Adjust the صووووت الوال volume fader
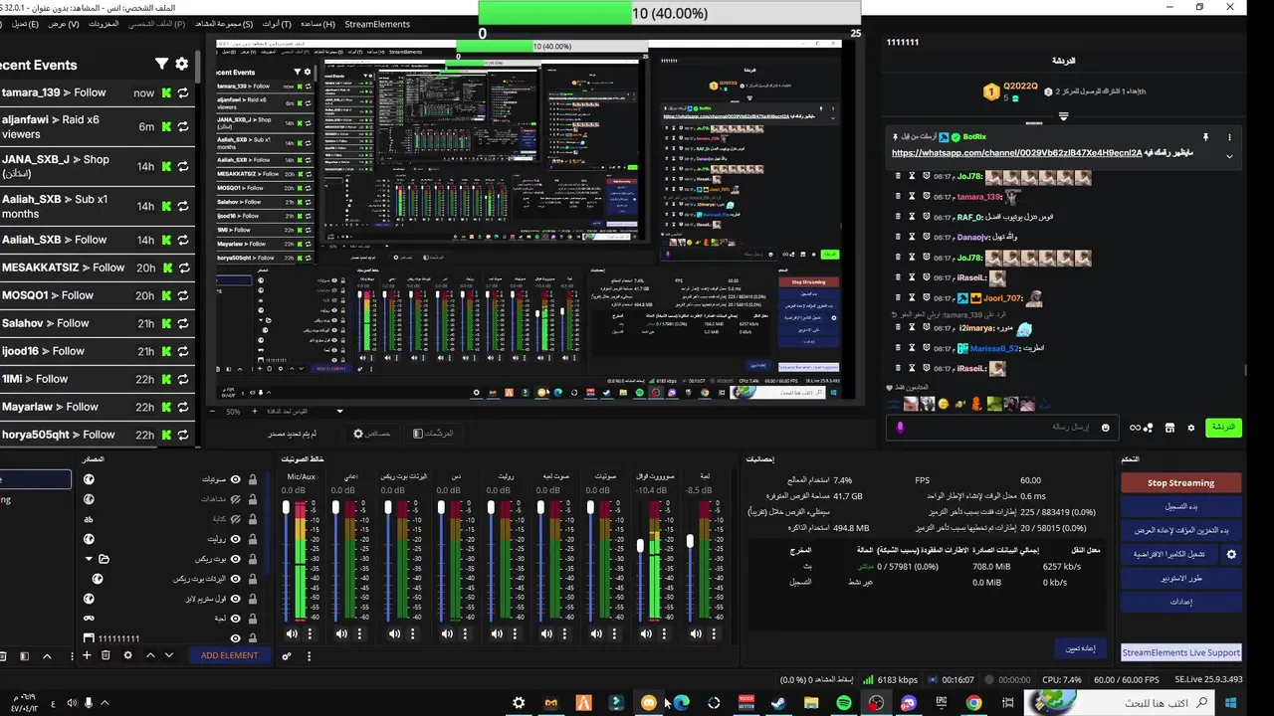This screenshot has width=1274, height=716. click(640, 546)
